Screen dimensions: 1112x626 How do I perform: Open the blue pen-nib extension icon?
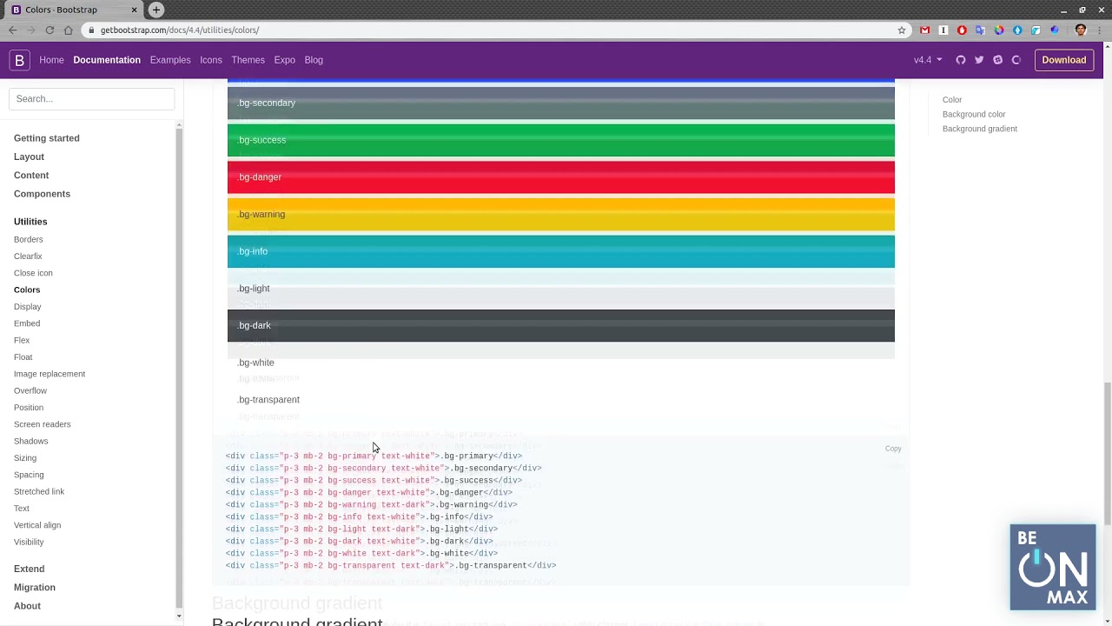point(1017,30)
